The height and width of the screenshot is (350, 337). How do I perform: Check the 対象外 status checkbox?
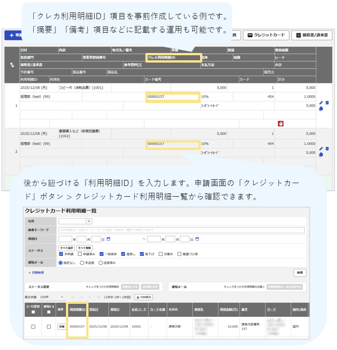161,254
